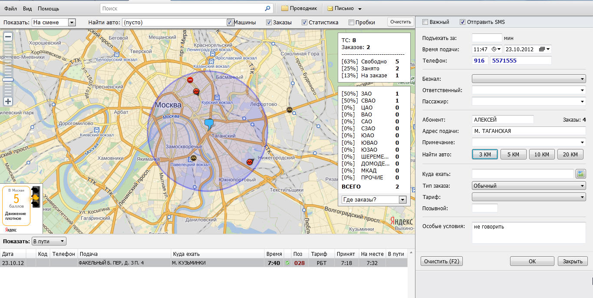Click the Позывной input field

[484, 208]
